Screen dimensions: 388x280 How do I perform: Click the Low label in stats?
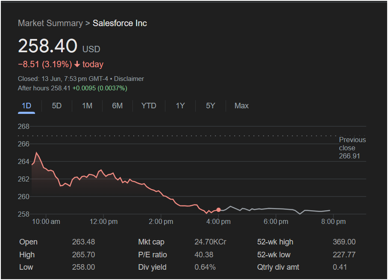pos(26,267)
